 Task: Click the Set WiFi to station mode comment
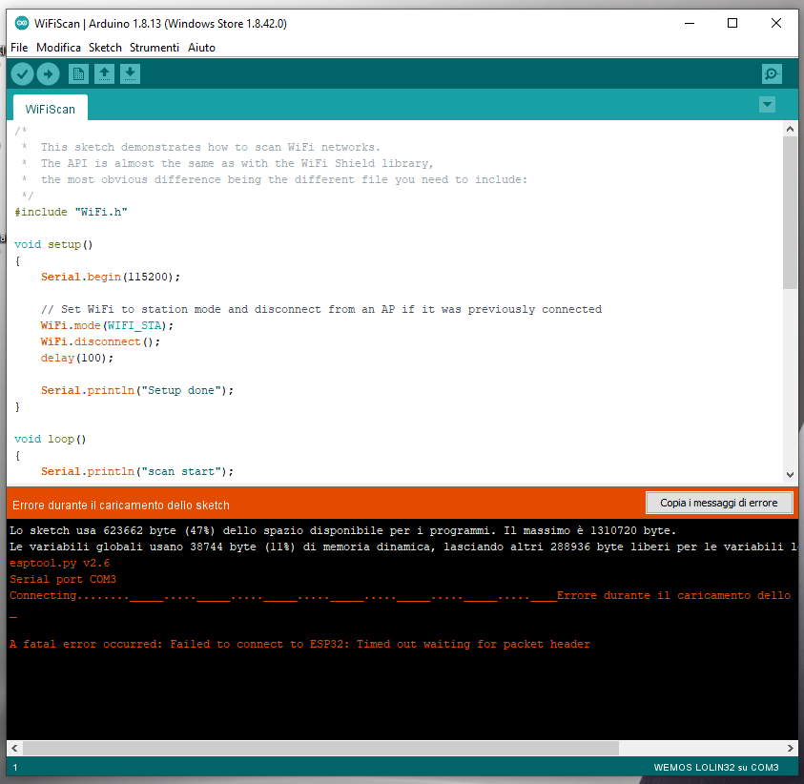click(x=321, y=309)
